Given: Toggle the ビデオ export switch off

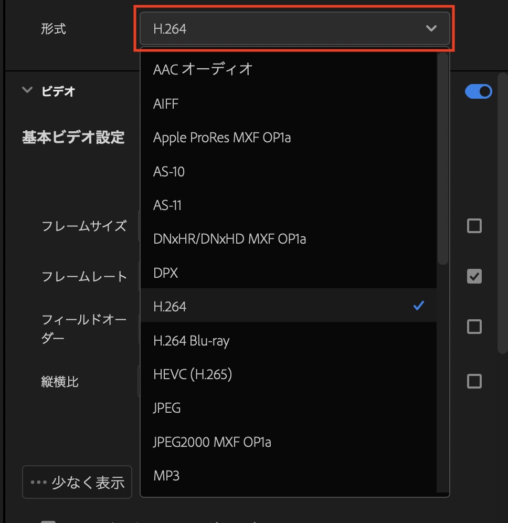Looking at the screenshot, I should pos(478,91).
